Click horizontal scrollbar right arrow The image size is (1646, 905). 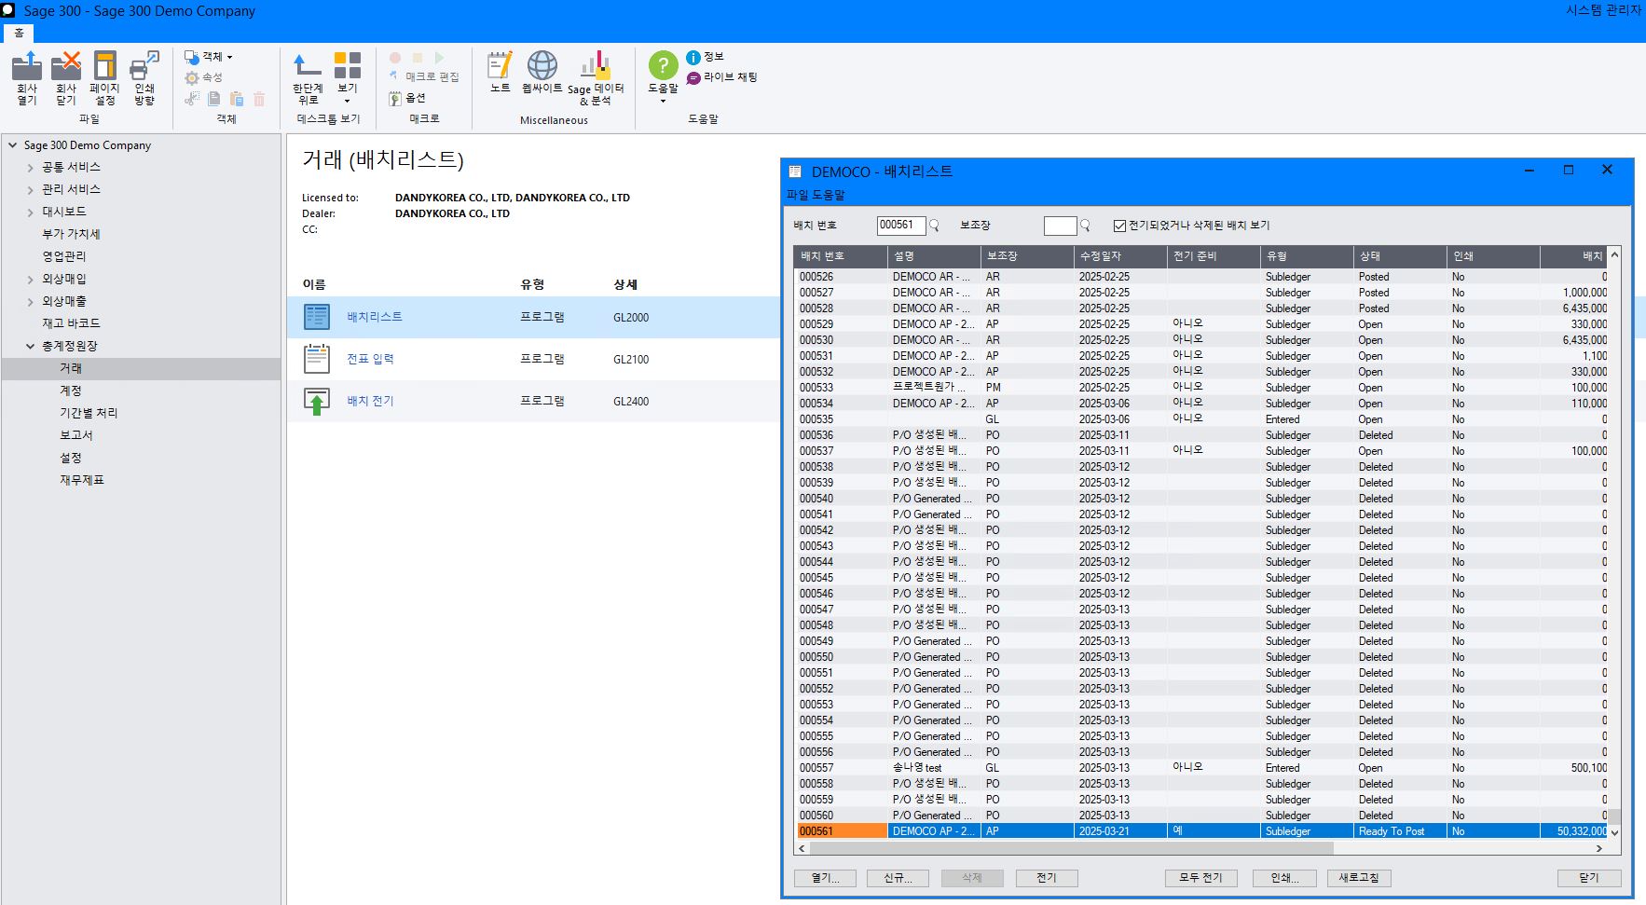(x=1599, y=848)
